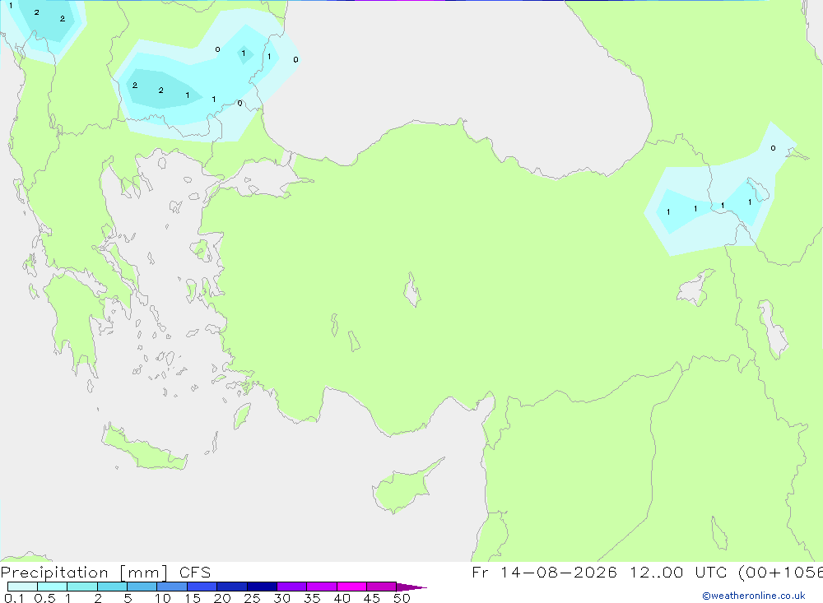The image size is (823, 603).
Task: Select the 30–35 mm purple legend cell
Action: (292, 587)
